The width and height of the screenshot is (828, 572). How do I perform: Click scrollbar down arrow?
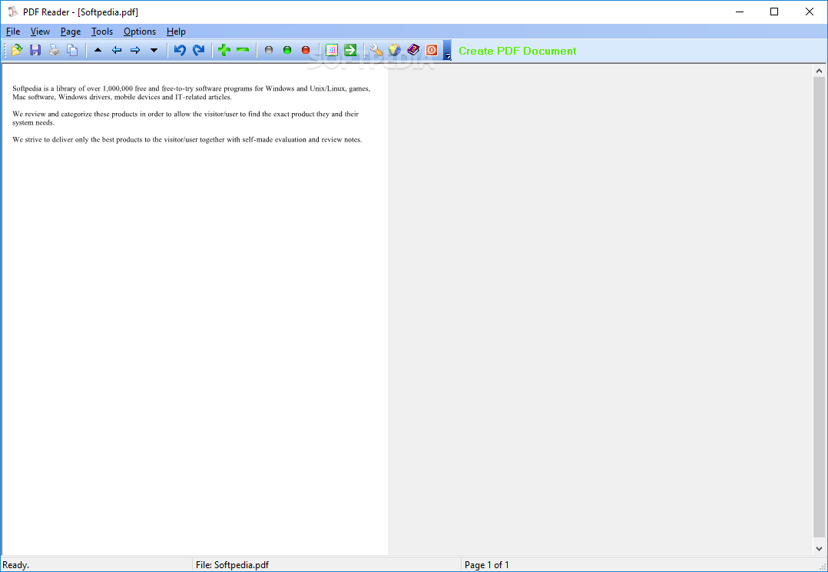(x=819, y=549)
